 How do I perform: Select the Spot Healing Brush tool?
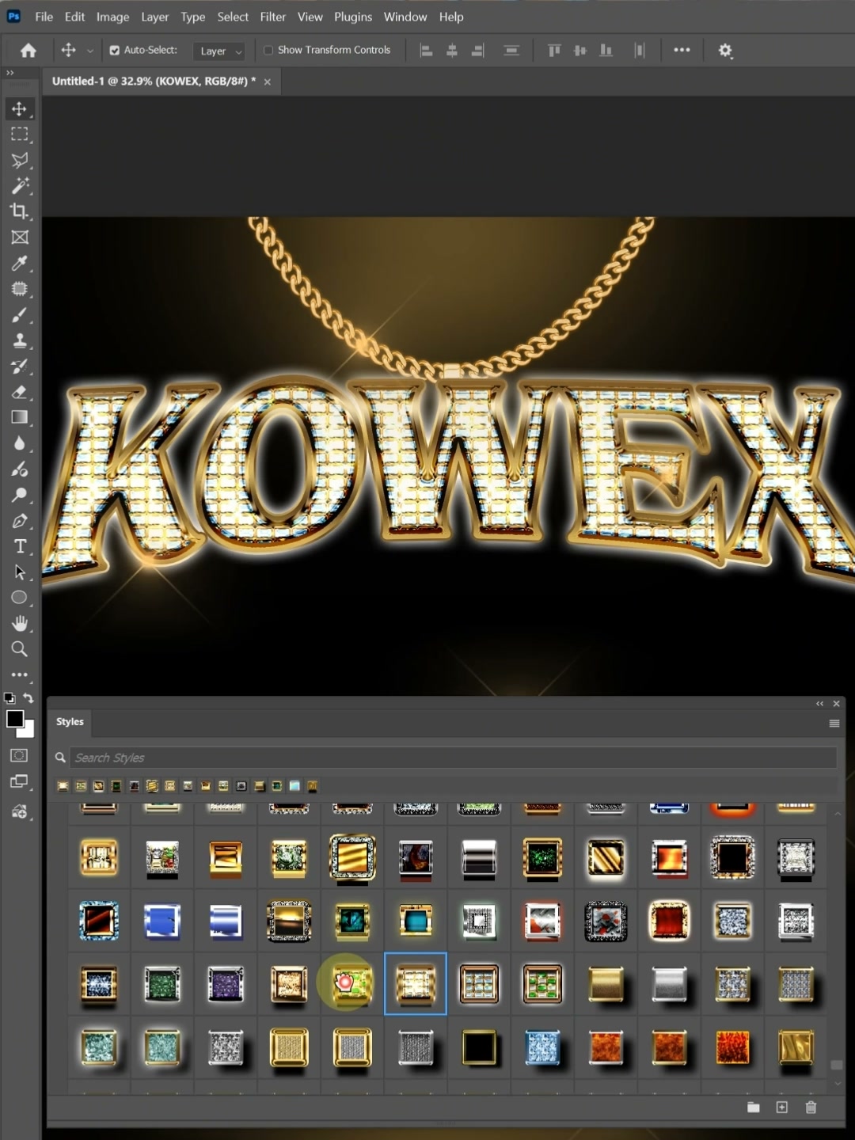point(20,289)
